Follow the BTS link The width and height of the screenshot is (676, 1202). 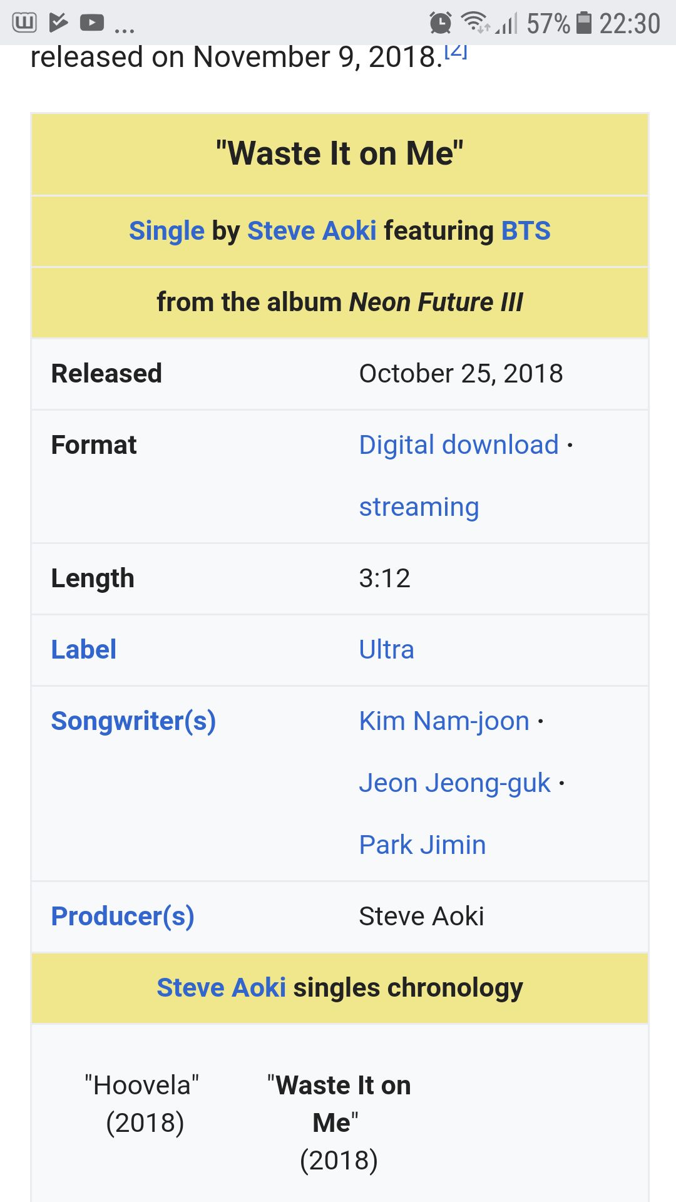[526, 231]
